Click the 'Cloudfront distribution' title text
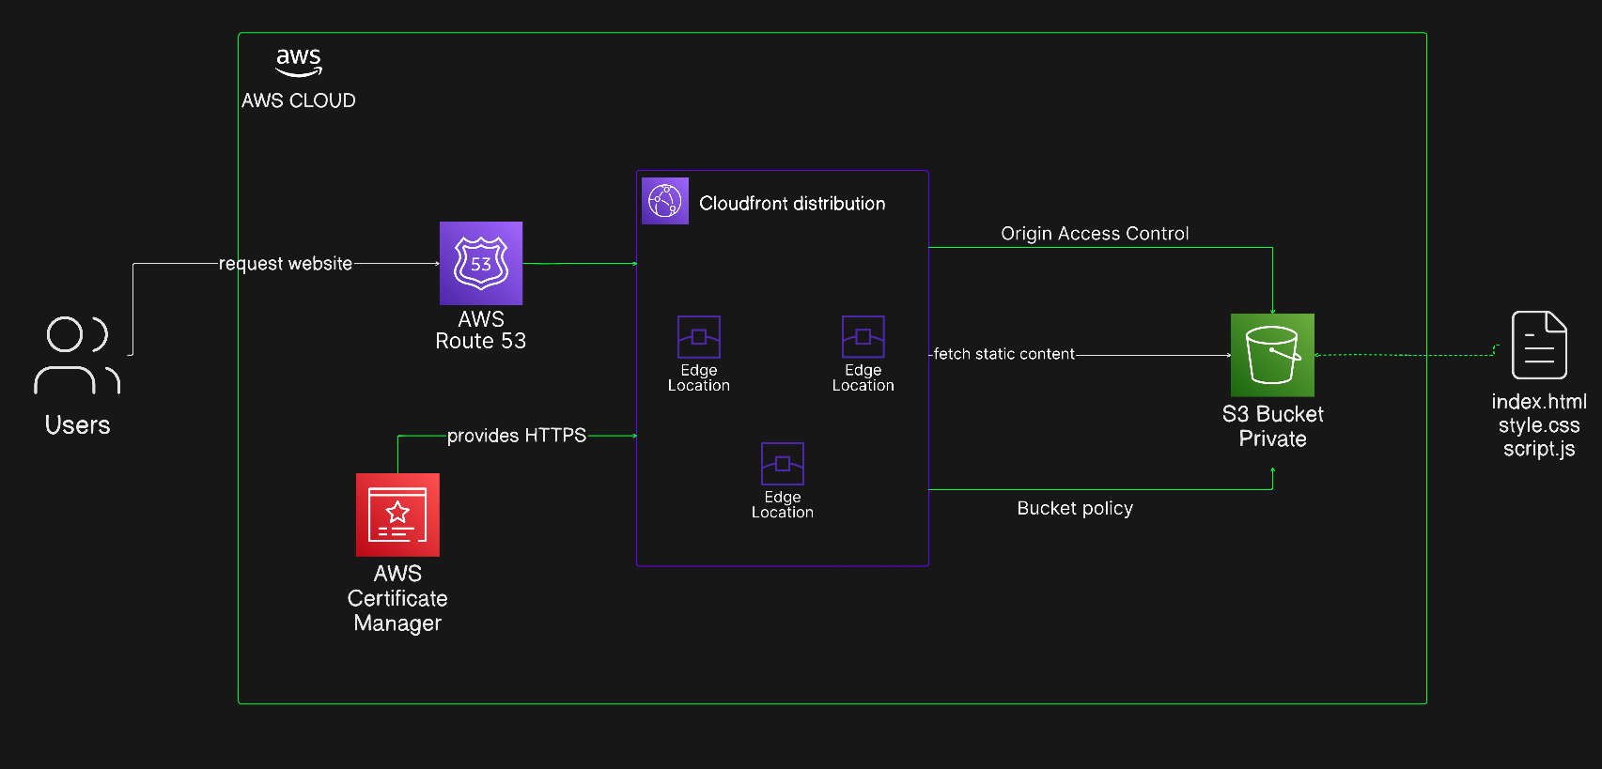The image size is (1602, 769). 792,204
